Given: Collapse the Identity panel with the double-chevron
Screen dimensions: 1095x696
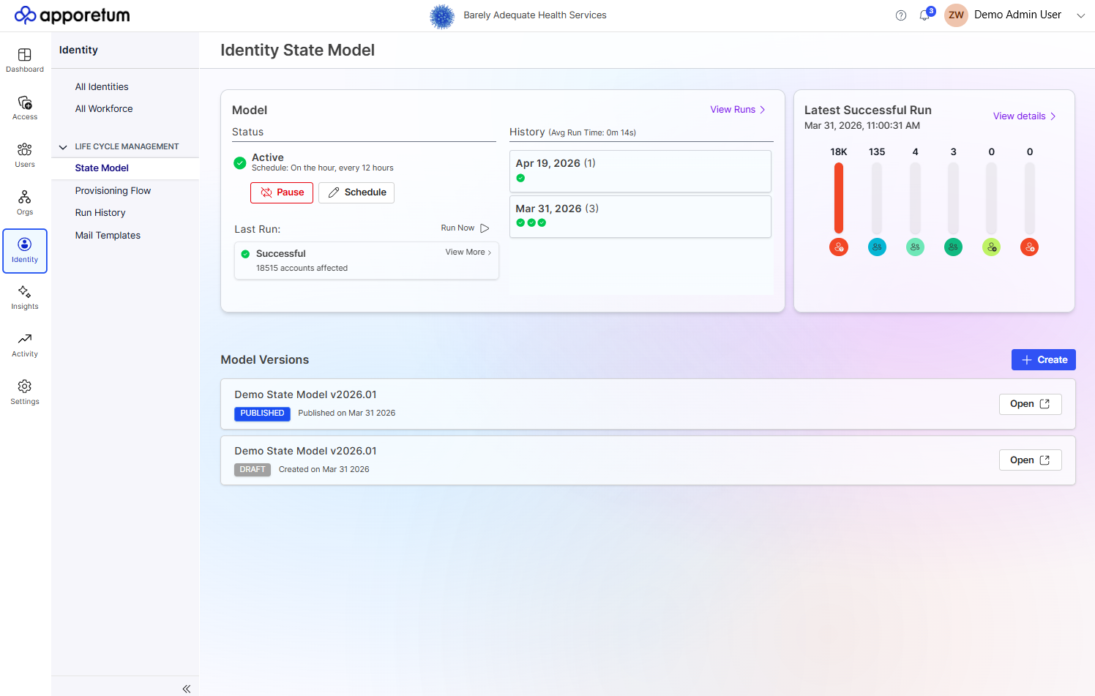Looking at the screenshot, I should pos(186,688).
